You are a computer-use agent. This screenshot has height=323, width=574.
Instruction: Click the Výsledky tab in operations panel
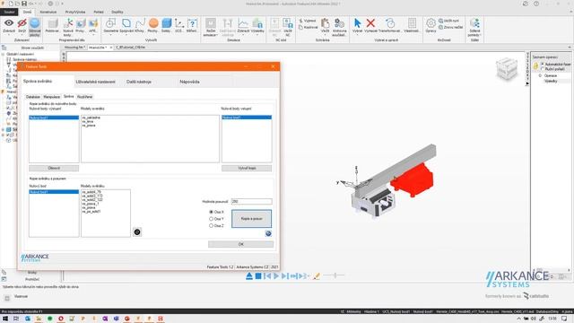tap(551, 81)
